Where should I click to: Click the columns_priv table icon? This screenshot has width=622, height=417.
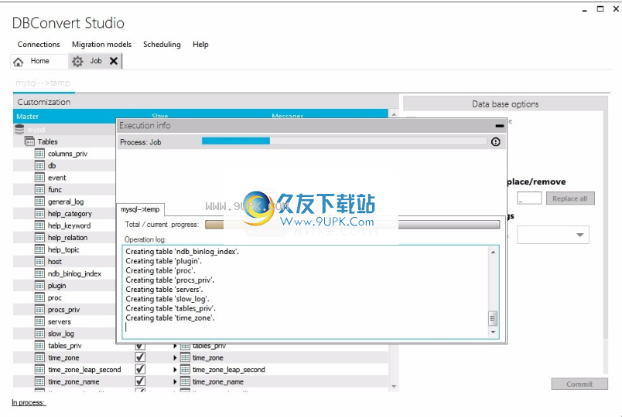coord(39,153)
